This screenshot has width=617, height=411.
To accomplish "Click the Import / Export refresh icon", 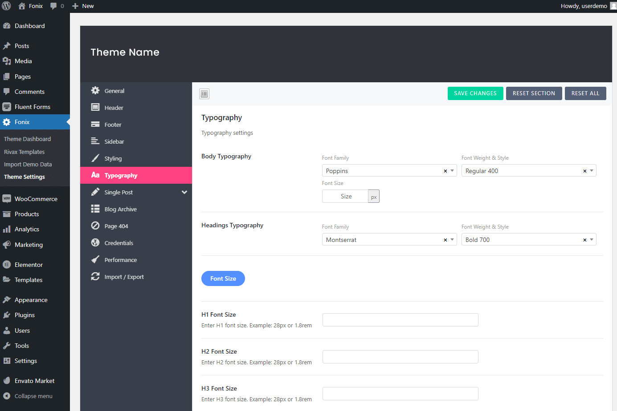I will point(95,277).
